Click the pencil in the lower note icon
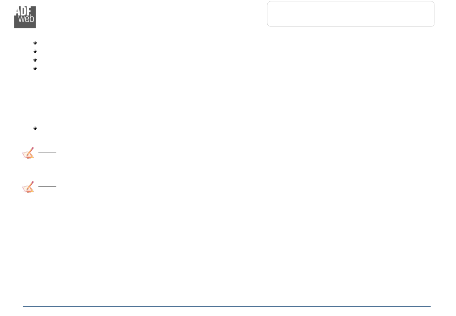The width and height of the screenshot is (456, 316). pos(30,185)
